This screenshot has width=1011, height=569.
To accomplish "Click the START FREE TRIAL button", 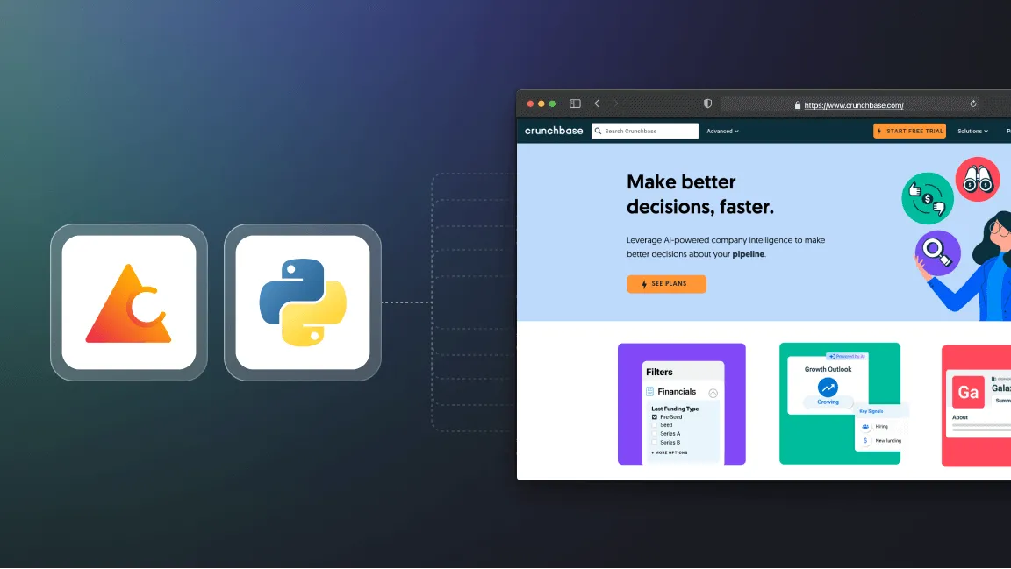I will pyautogui.click(x=909, y=130).
